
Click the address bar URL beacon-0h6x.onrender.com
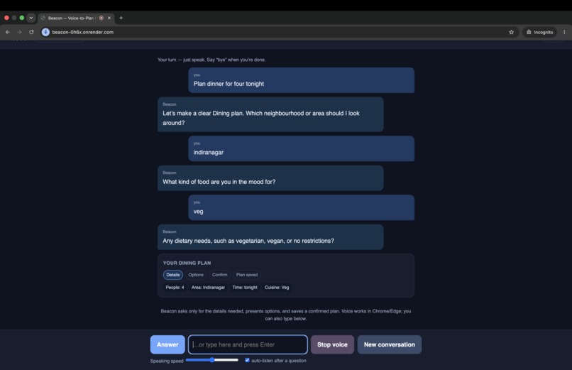point(83,32)
